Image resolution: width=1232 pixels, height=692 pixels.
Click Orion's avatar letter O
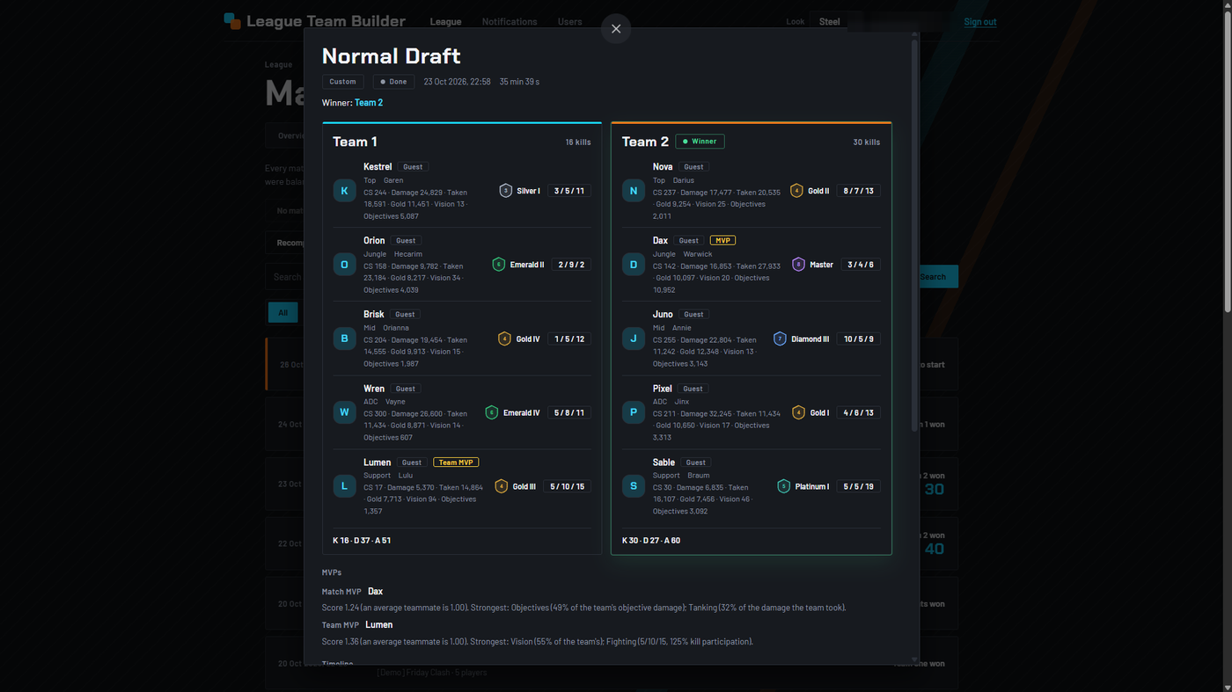344,265
